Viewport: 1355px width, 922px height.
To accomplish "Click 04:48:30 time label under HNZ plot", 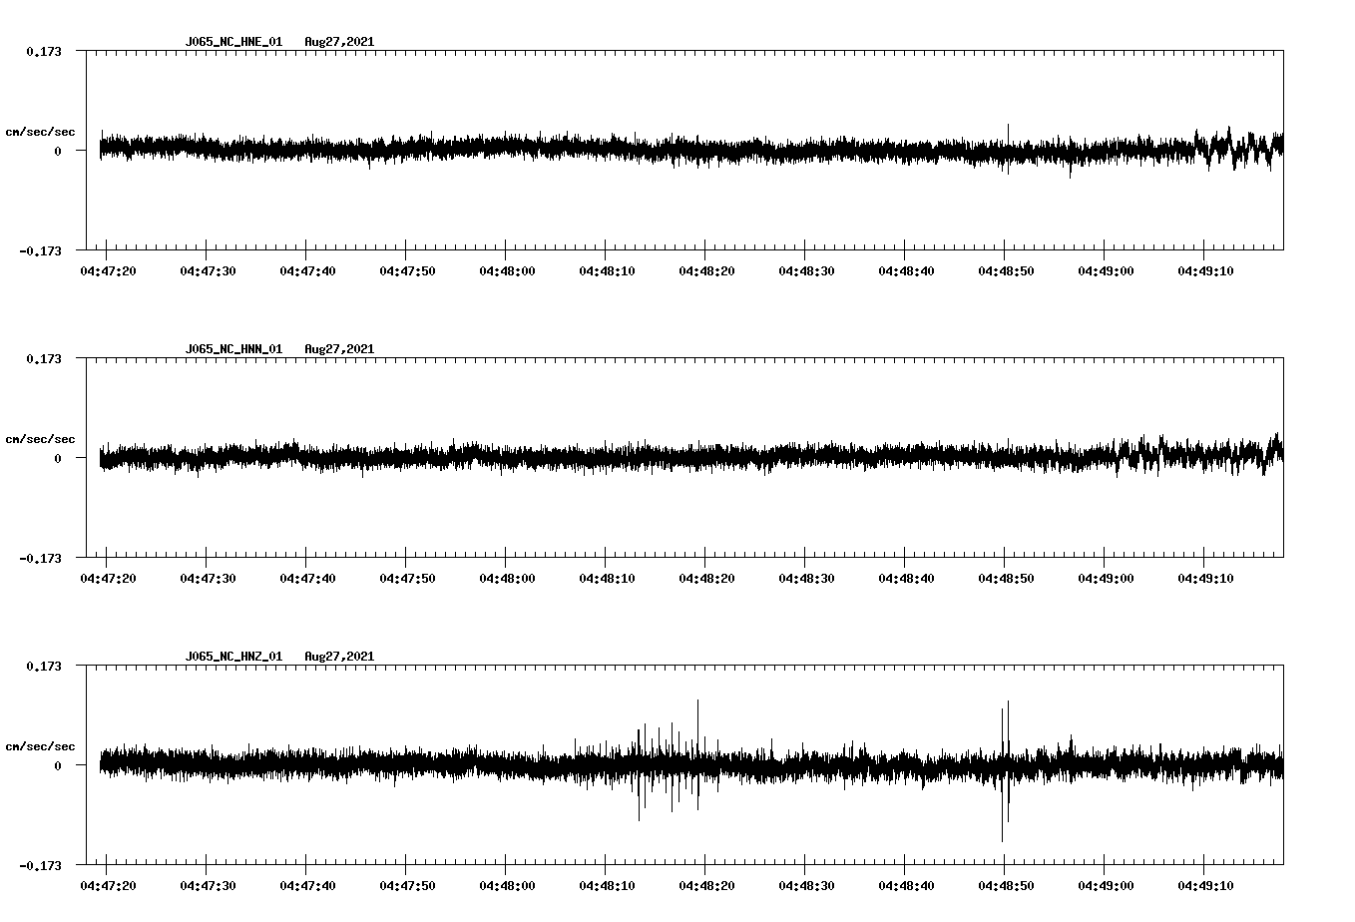I will click(x=806, y=885).
